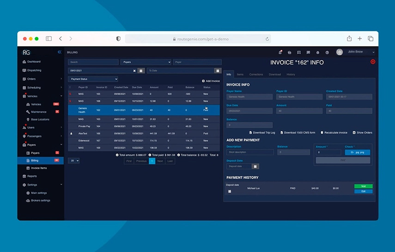Open John Snow user menu

pos(355,52)
